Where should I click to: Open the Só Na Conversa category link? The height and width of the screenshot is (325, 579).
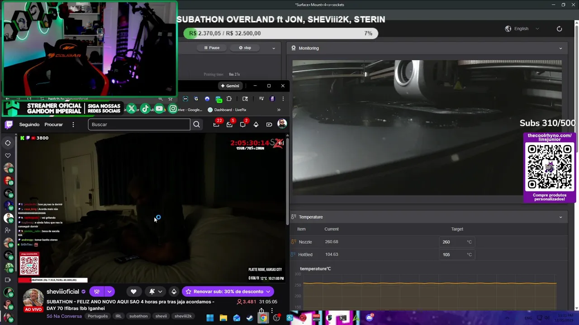[x=64, y=316]
